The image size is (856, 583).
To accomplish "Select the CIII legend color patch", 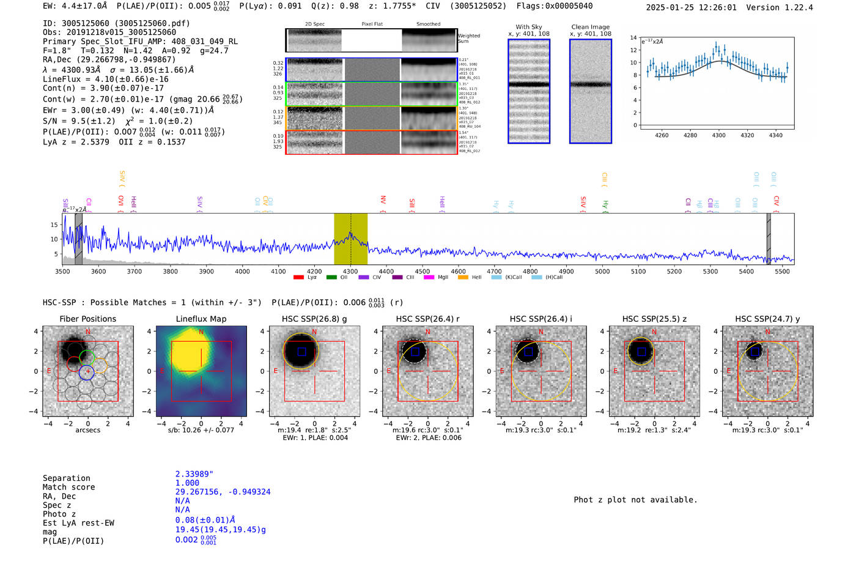I will [397, 277].
